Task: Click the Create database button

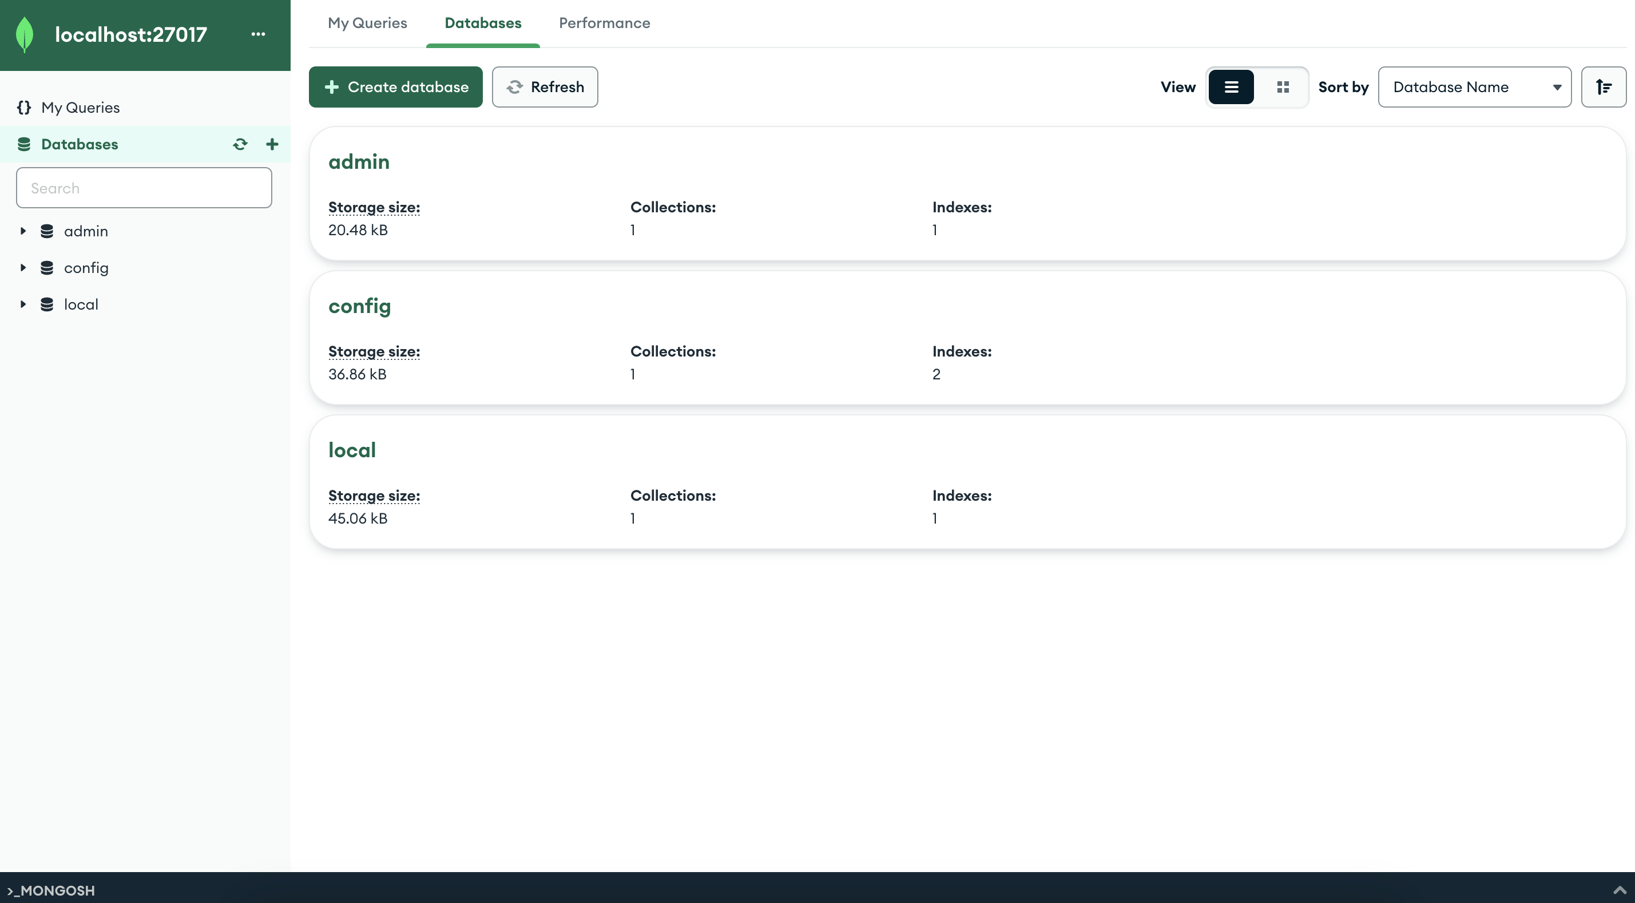Action: tap(395, 87)
